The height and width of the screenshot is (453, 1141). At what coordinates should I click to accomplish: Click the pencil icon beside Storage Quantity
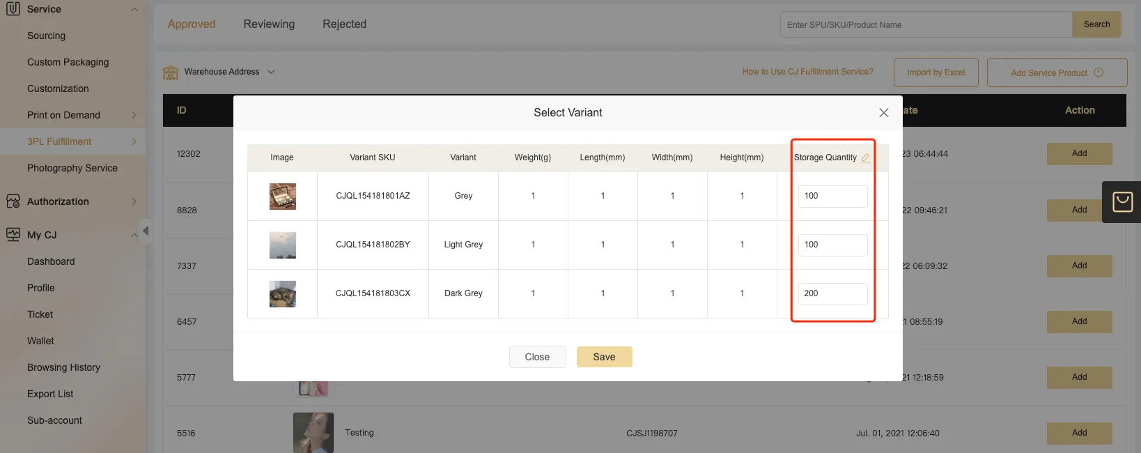pos(866,158)
